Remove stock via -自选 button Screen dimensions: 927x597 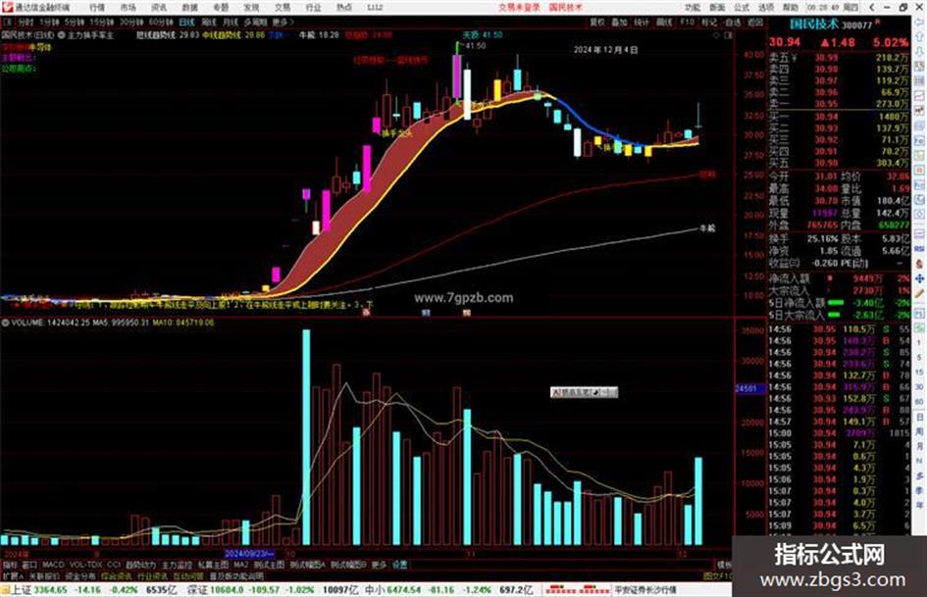[x=732, y=23]
